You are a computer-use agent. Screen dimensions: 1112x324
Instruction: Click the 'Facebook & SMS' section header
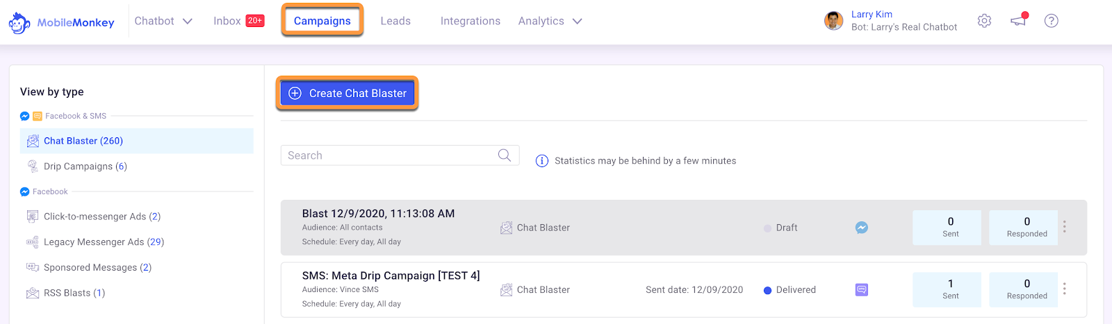point(76,116)
